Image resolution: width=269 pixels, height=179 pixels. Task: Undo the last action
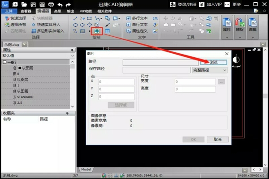pos(60,4)
